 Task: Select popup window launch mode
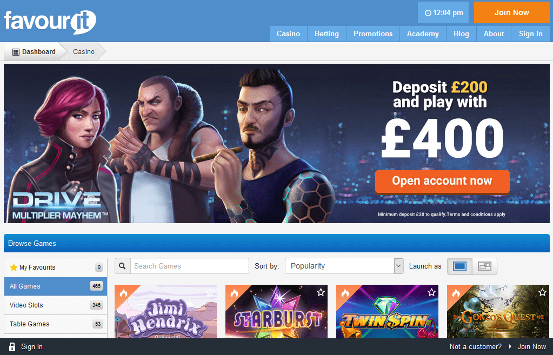pyautogui.click(x=484, y=266)
